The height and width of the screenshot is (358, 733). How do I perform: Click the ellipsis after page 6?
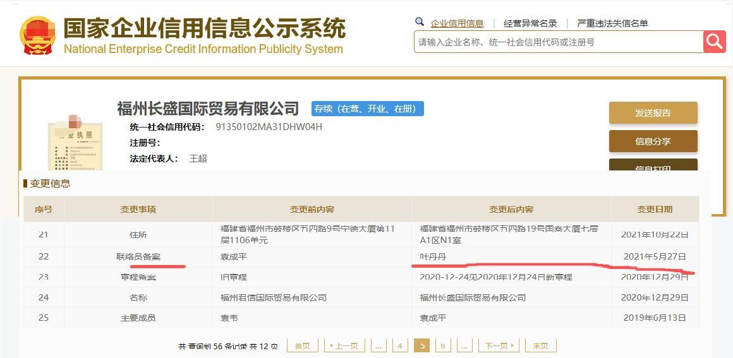tap(464, 345)
